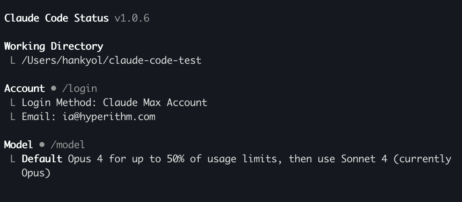Viewport: 462px width, 202px height.
Task: Click the bullet dot beside Account
Action: coord(53,88)
